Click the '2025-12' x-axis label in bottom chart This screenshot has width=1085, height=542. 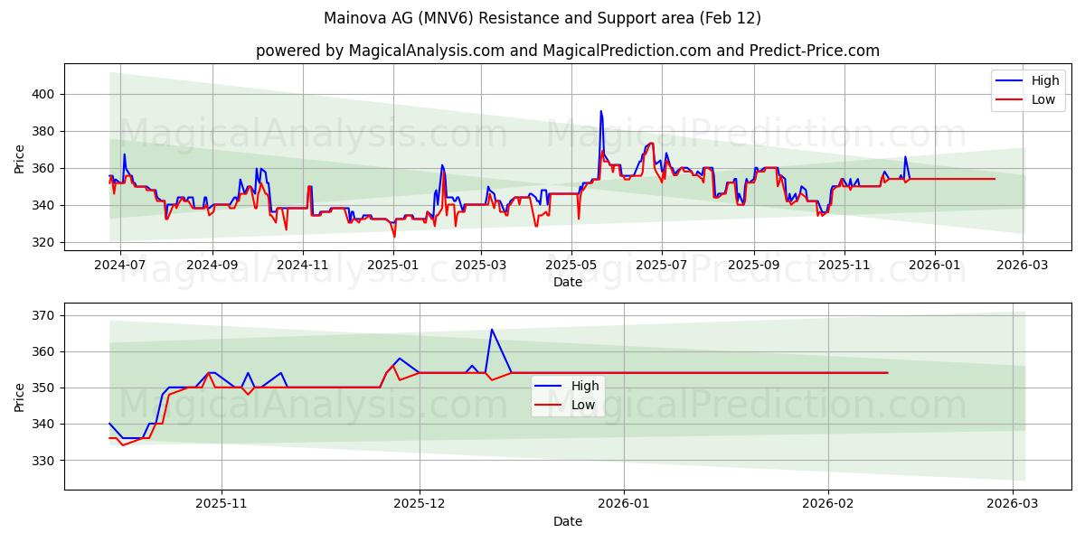pos(420,504)
